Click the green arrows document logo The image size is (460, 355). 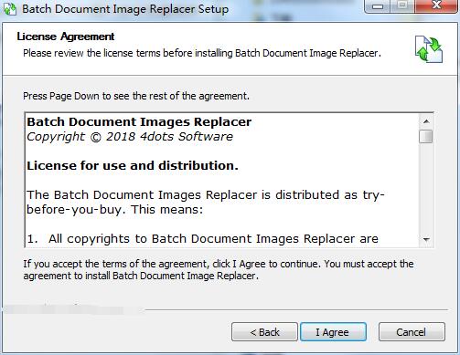point(428,49)
